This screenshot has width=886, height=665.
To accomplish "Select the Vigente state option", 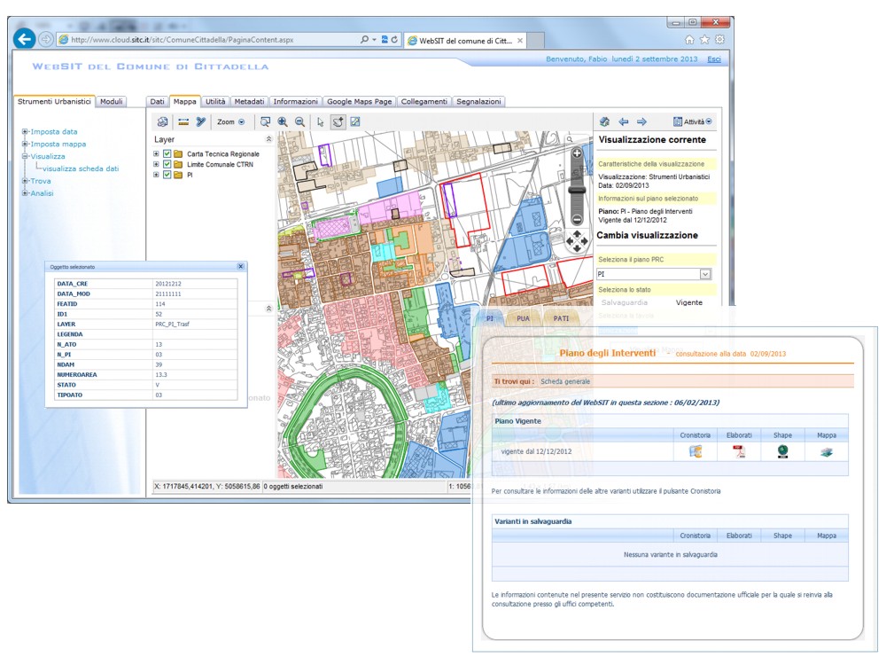I will (x=689, y=302).
